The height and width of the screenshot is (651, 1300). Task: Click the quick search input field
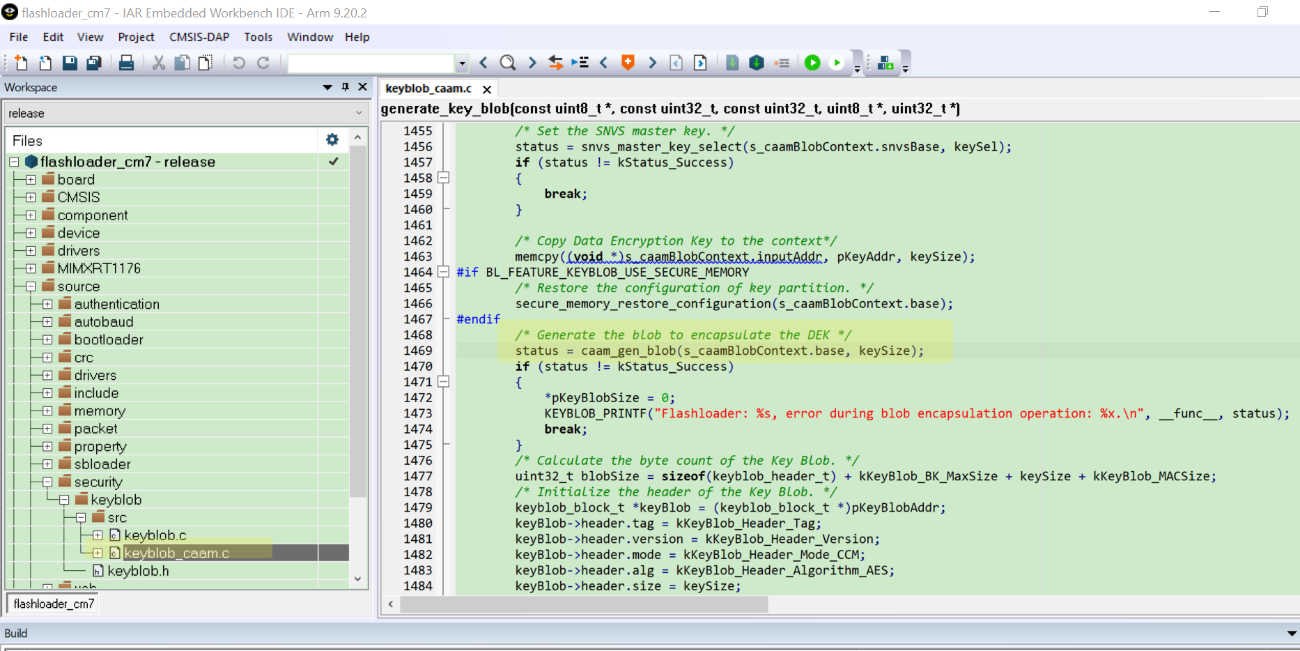point(371,63)
